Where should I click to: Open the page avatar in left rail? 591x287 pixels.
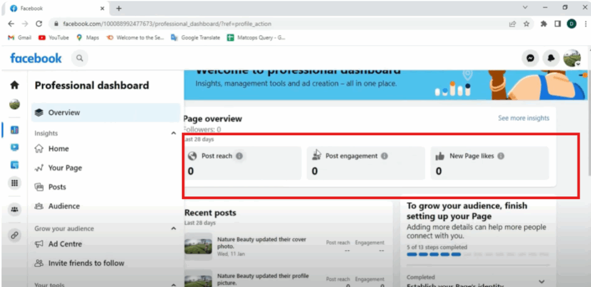click(x=14, y=105)
